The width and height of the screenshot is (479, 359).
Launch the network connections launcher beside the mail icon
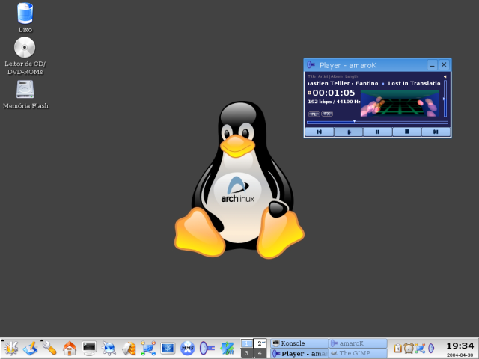(x=148, y=348)
